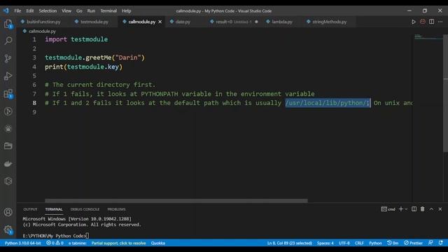Click the Quokka status bar item
Image resolution: width=448 pixels, height=252 pixels.
pyautogui.click(x=158, y=243)
